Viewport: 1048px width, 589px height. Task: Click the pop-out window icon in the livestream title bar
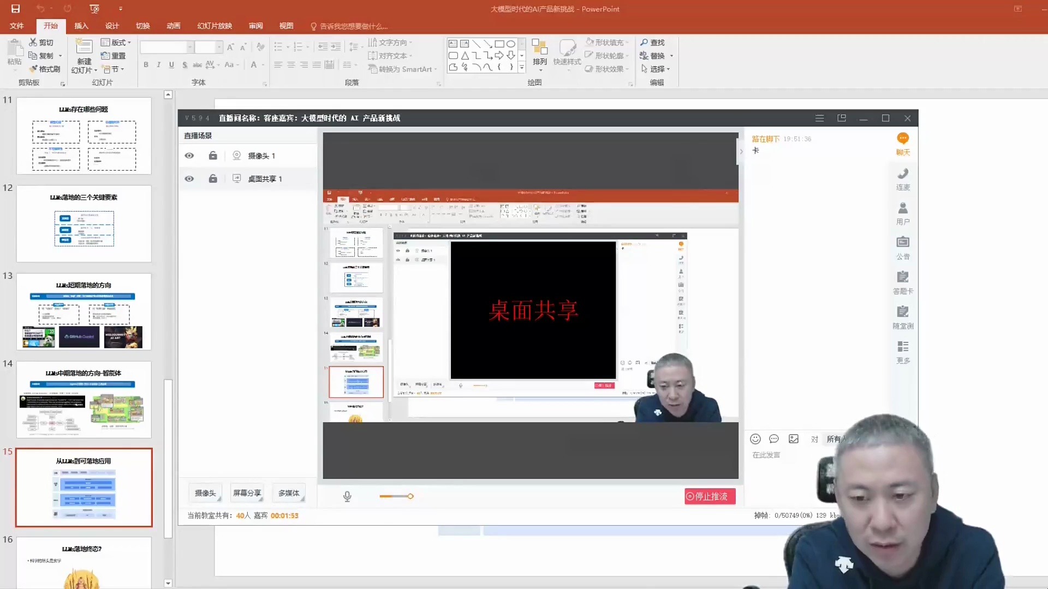[x=842, y=118]
